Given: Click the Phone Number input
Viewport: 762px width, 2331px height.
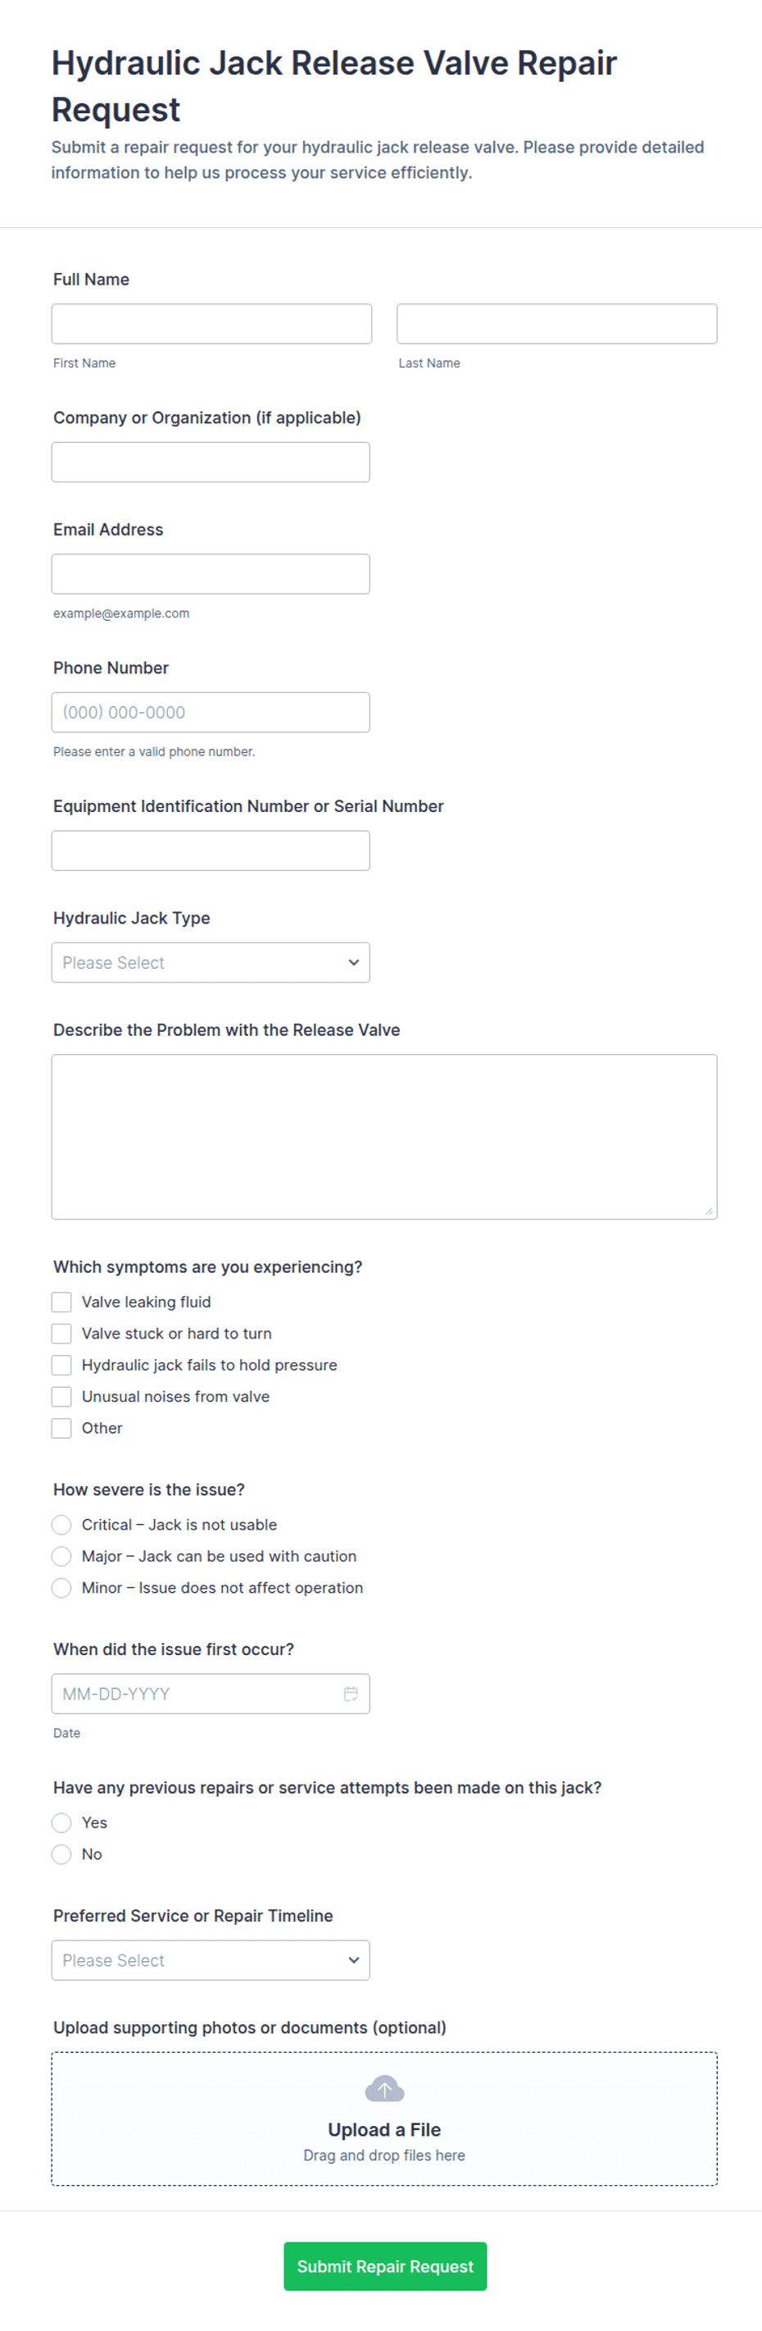Looking at the screenshot, I should tap(211, 712).
